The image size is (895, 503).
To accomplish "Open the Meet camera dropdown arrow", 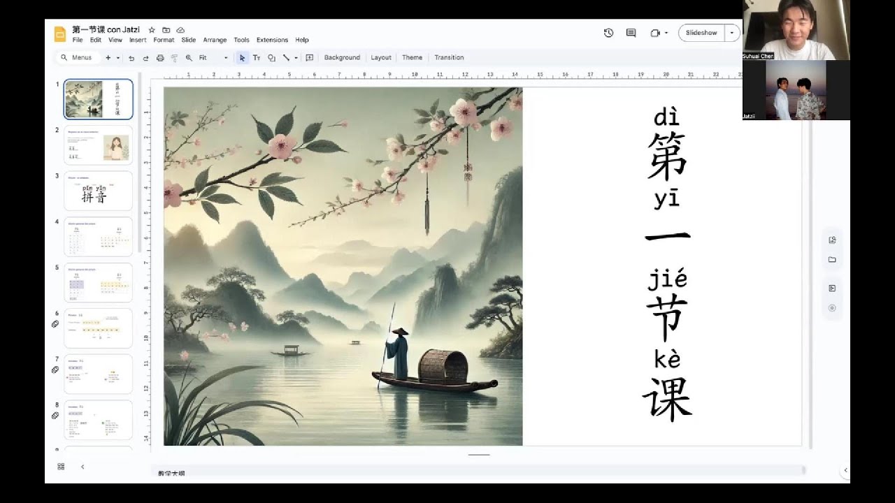I will 666,33.
